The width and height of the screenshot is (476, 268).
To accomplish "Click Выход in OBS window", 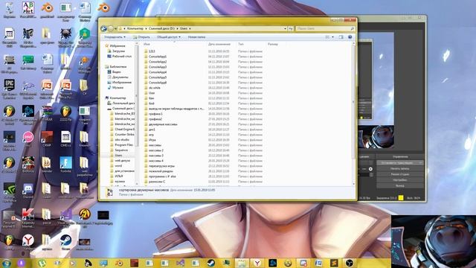I will click(x=400, y=185).
